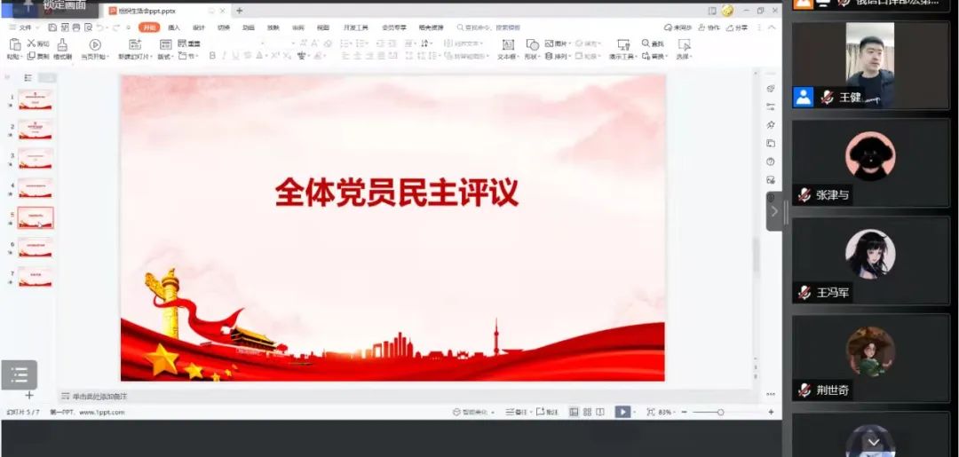Toggle Bold formatting in the ribbon
The image size is (959, 457).
212,56
